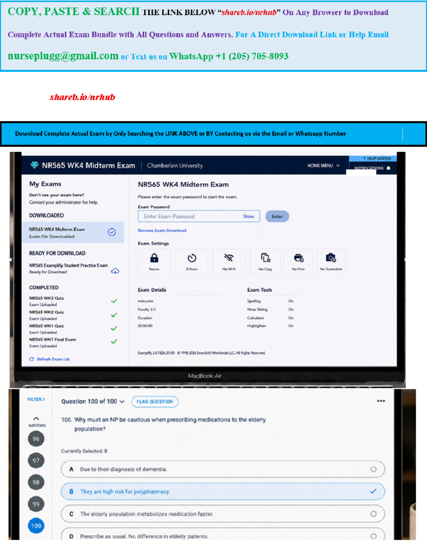The height and width of the screenshot is (553, 427).
Task: Open the Notifications bell
Action: pos(388,168)
